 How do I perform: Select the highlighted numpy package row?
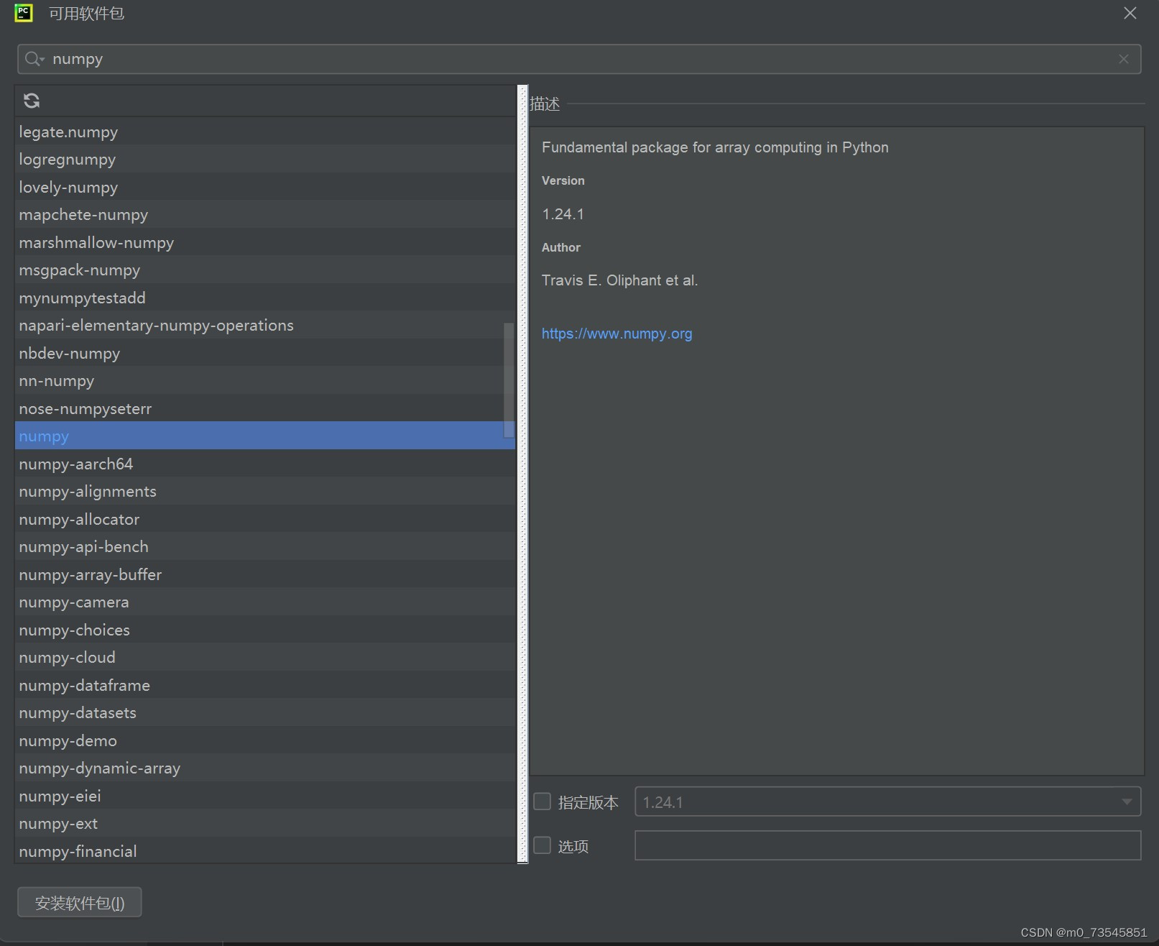[x=264, y=436]
